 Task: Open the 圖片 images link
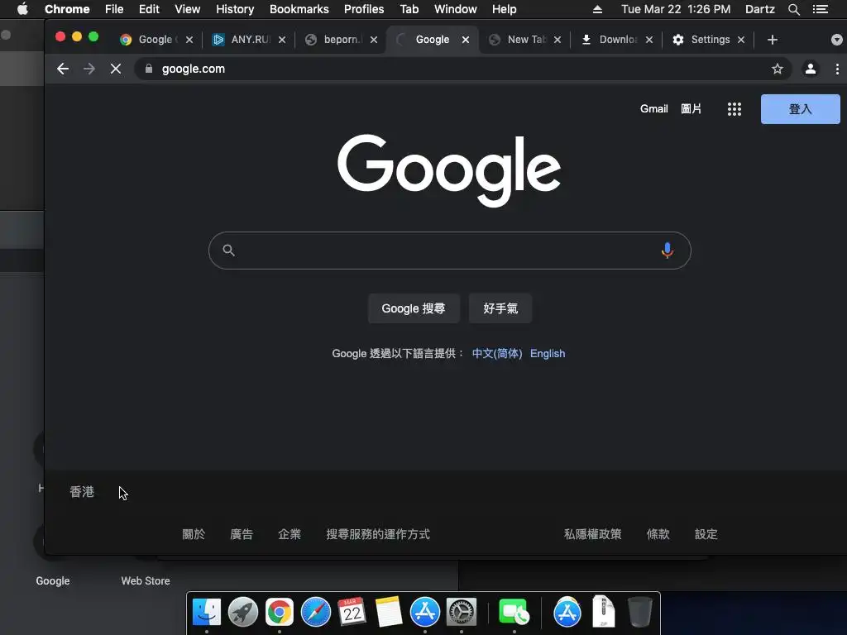coord(691,109)
